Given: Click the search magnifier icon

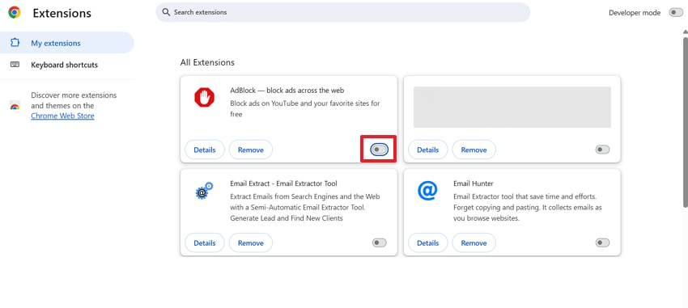Looking at the screenshot, I should point(166,12).
